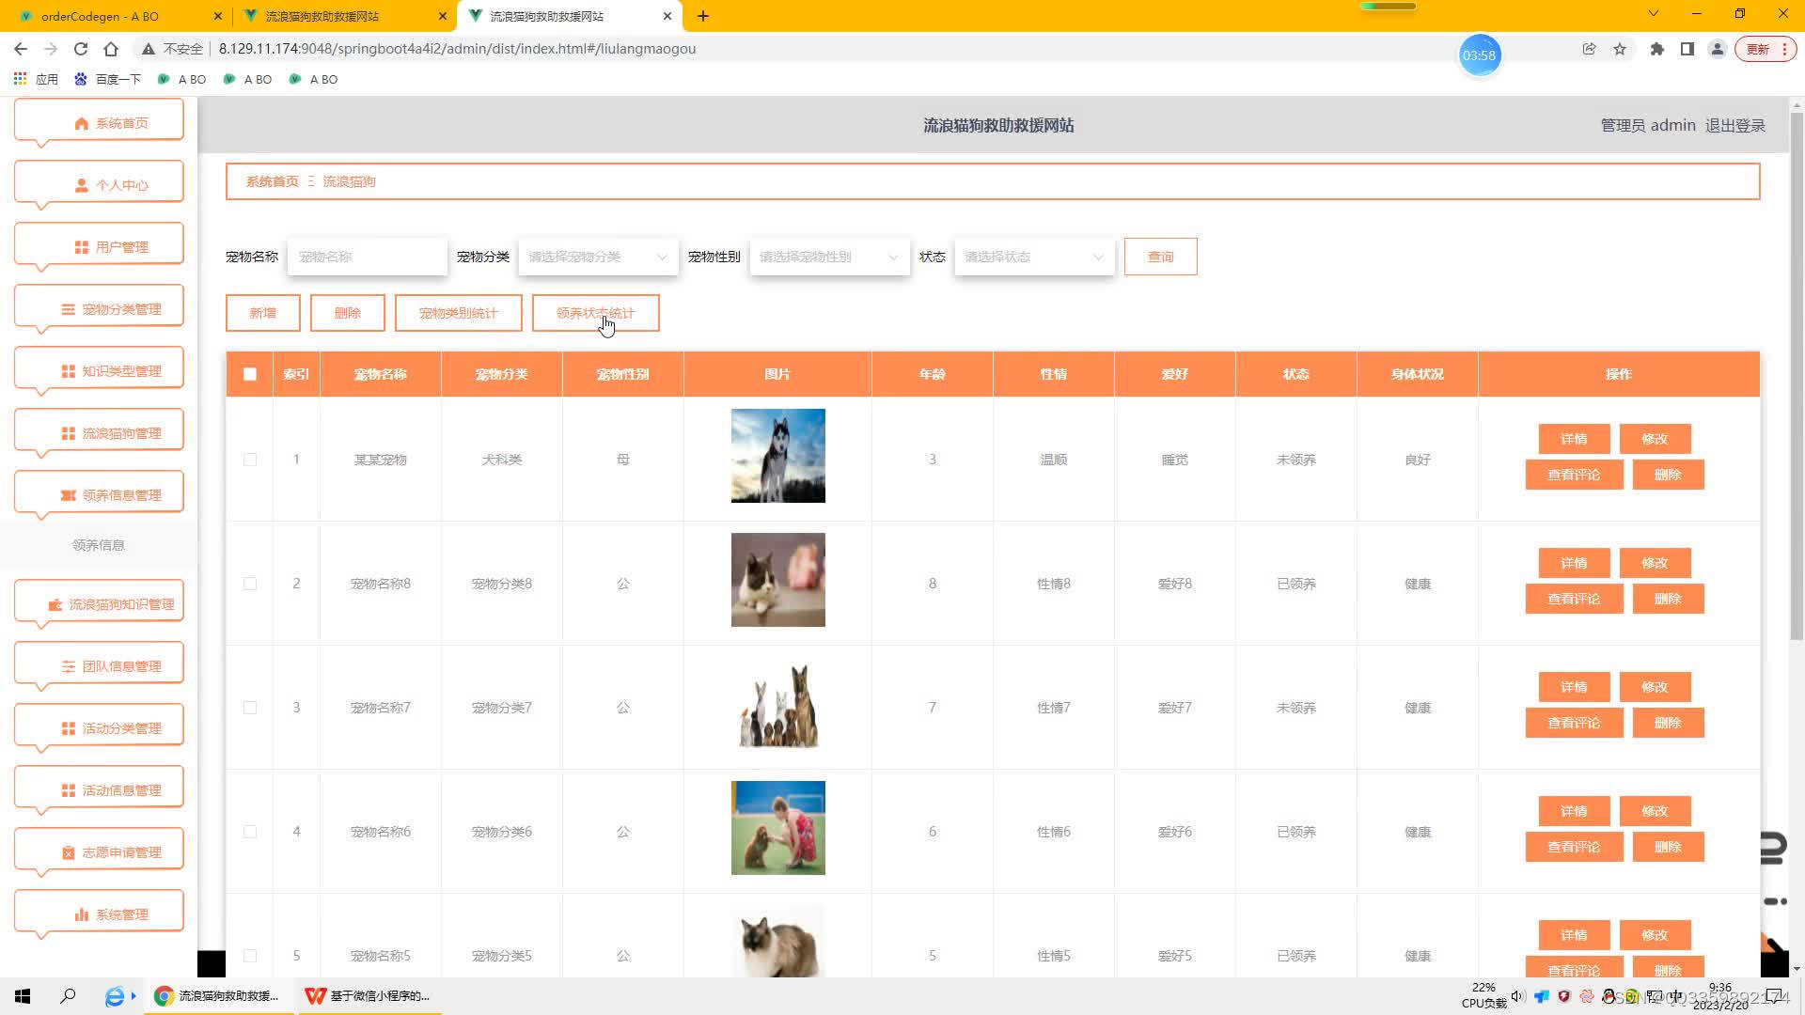Open 宠物分类管理 sidebar menu
The image size is (1805, 1015).
pyautogui.click(x=99, y=308)
